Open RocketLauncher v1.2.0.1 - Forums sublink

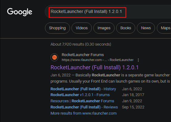(x=80, y=95)
